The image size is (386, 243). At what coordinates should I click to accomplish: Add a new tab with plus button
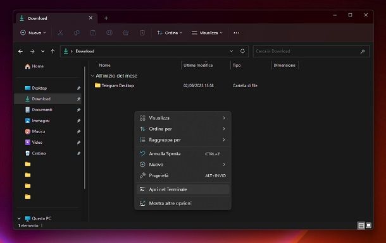pyautogui.click(x=106, y=18)
